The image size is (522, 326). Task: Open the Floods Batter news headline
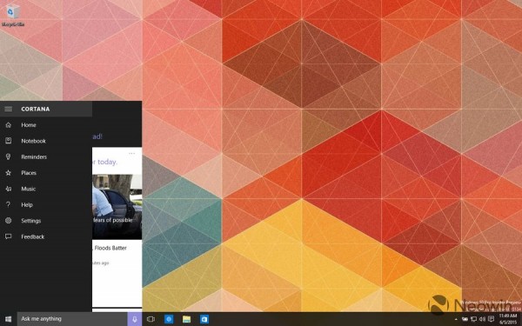tap(110, 248)
